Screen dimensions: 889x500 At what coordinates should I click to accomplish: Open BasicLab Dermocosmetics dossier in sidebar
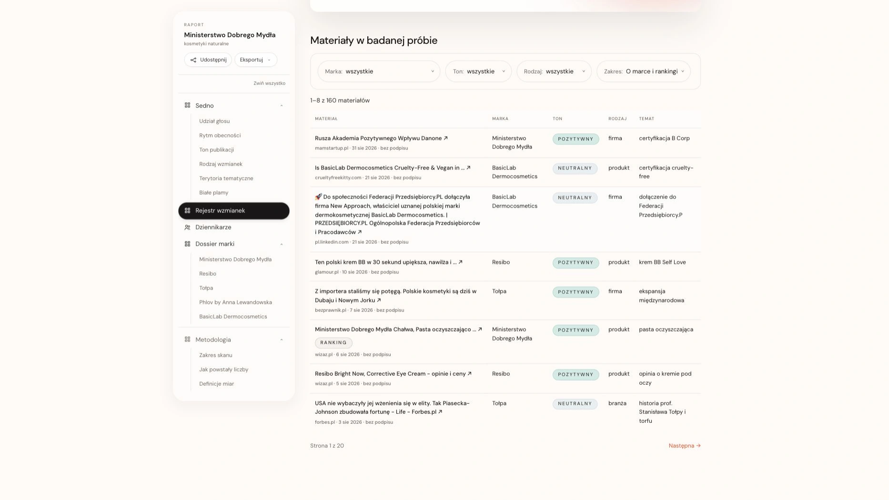pos(233,317)
